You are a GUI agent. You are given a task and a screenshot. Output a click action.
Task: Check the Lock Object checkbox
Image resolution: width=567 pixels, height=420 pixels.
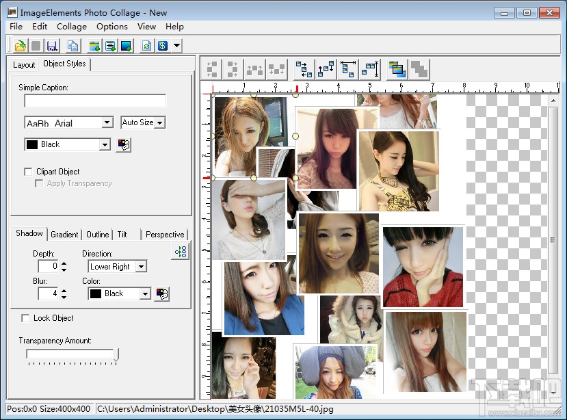25,318
